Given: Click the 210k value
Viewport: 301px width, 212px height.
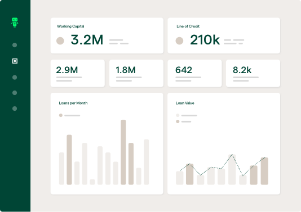Looking at the screenshot, I should (205, 40).
